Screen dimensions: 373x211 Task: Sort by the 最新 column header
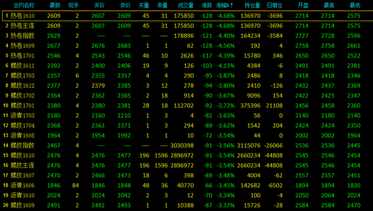pos(55,5)
